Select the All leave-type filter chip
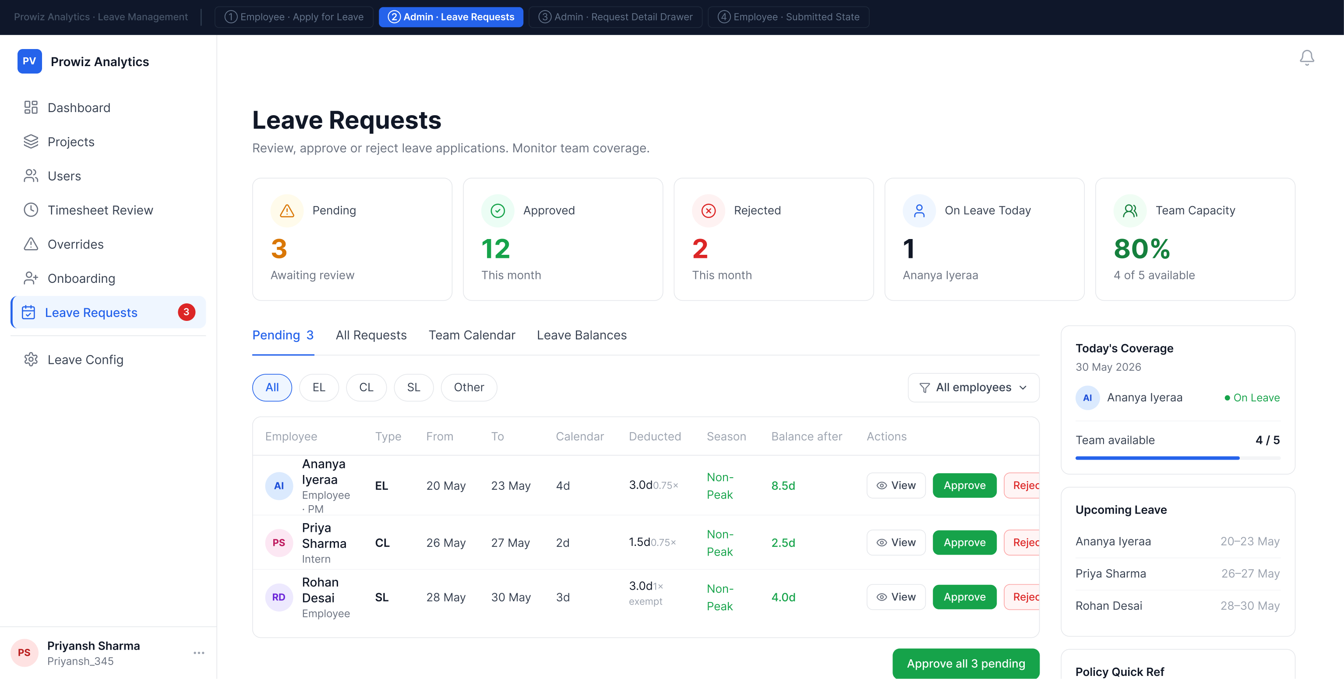This screenshot has height=679, width=1344. (x=272, y=387)
